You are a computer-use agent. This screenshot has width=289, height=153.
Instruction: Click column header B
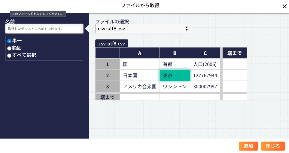(175, 53)
